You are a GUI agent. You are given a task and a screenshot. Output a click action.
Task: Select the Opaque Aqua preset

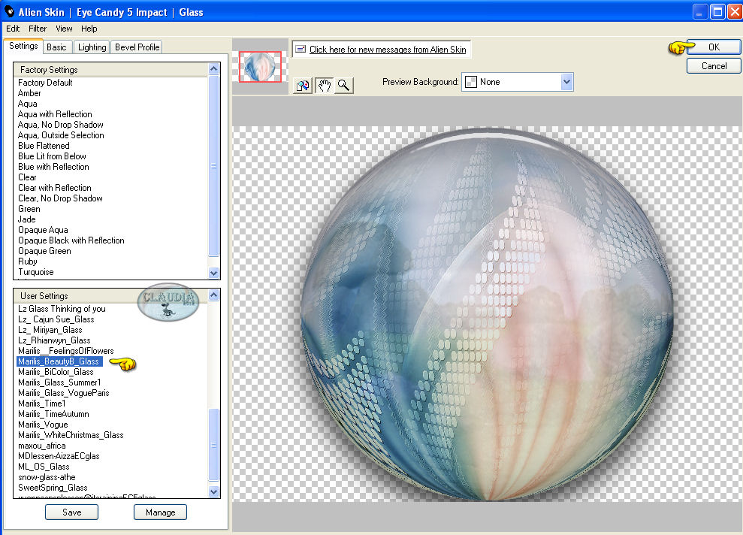point(43,230)
